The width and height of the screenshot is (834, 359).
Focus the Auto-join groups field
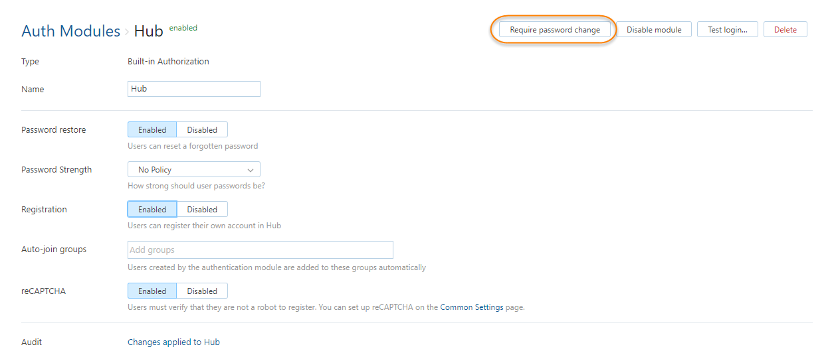[x=260, y=250]
